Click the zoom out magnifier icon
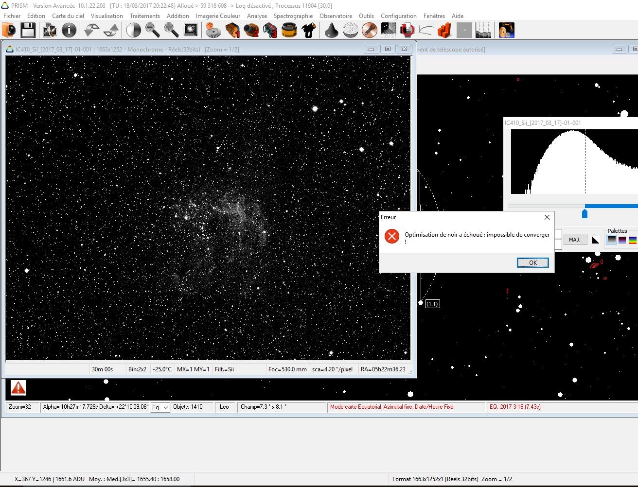This screenshot has width=638, height=487. pyautogui.click(x=153, y=30)
